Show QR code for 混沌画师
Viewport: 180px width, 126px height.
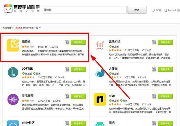(x=67, y=96)
